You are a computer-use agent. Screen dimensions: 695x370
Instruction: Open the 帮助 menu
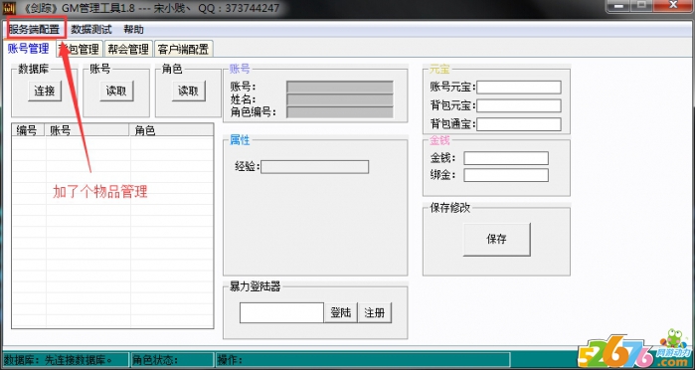(133, 30)
